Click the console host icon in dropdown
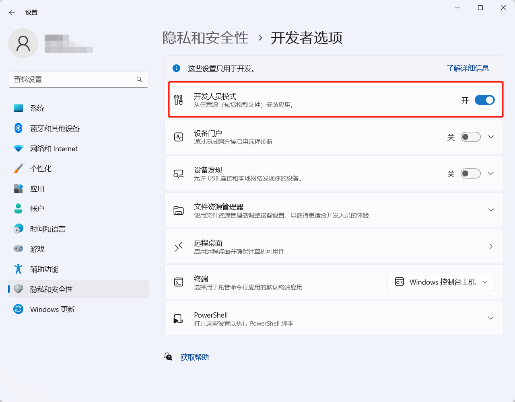The image size is (515, 402). 400,282
